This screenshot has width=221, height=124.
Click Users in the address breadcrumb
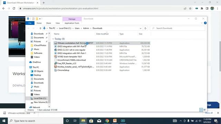(x=77, y=28)
